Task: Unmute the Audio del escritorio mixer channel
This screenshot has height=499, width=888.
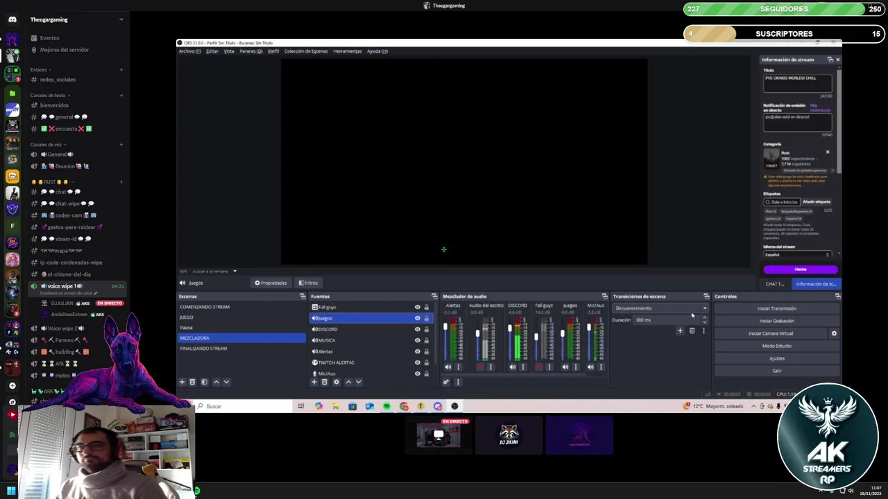Action: [x=480, y=367]
